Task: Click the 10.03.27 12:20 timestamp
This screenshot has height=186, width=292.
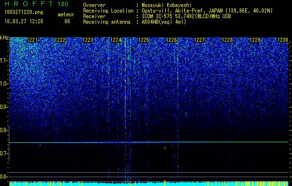Action: (x=24, y=21)
